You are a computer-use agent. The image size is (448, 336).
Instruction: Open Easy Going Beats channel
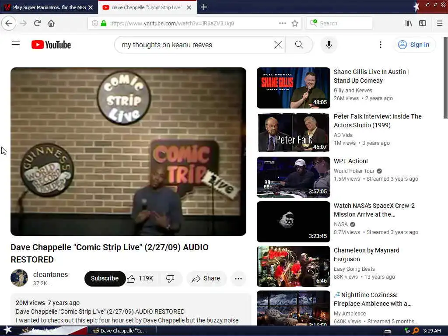coord(354,269)
